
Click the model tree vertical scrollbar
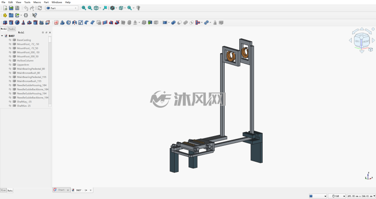pyautogui.click(x=50, y=71)
